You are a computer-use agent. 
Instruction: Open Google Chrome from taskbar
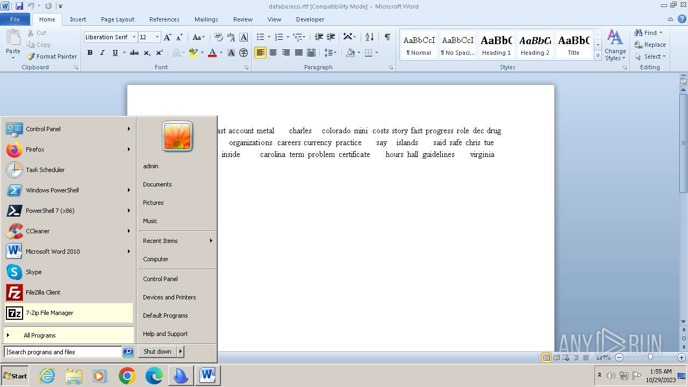(127, 376)
